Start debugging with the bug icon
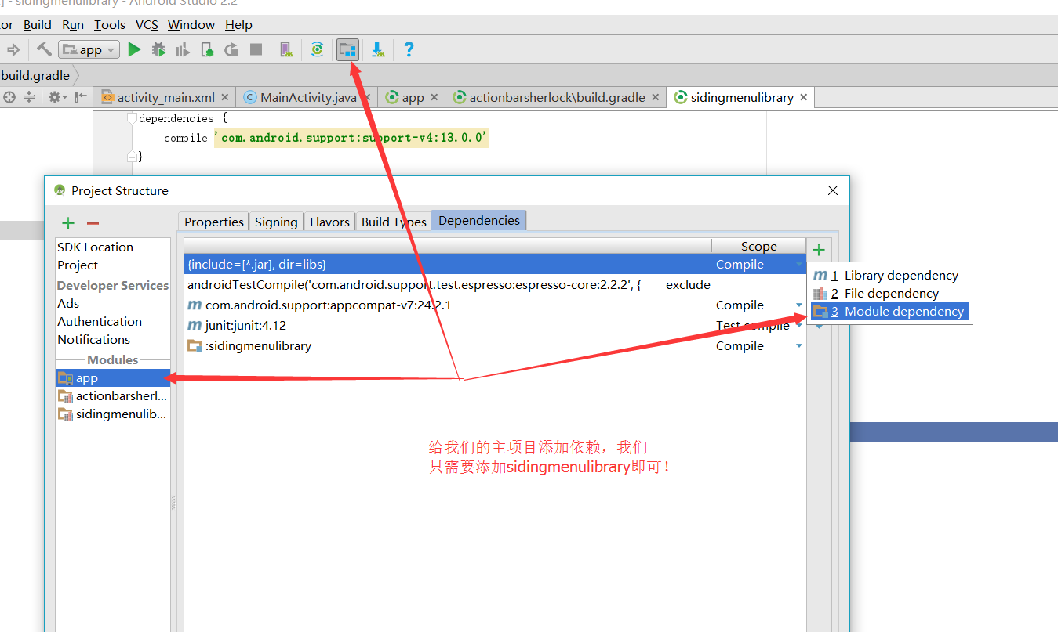Viewport: 1058px width, 632px height. pyautogui.click(x=158, y=49)
